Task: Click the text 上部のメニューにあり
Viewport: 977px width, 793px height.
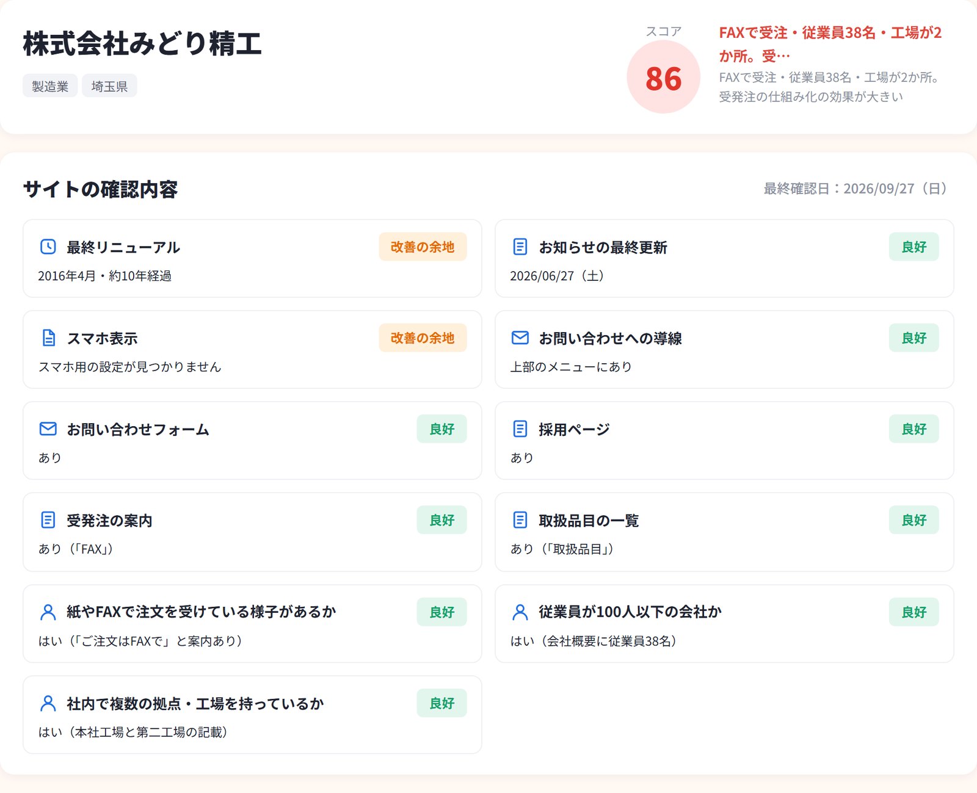Action: (x=571, y=367)
